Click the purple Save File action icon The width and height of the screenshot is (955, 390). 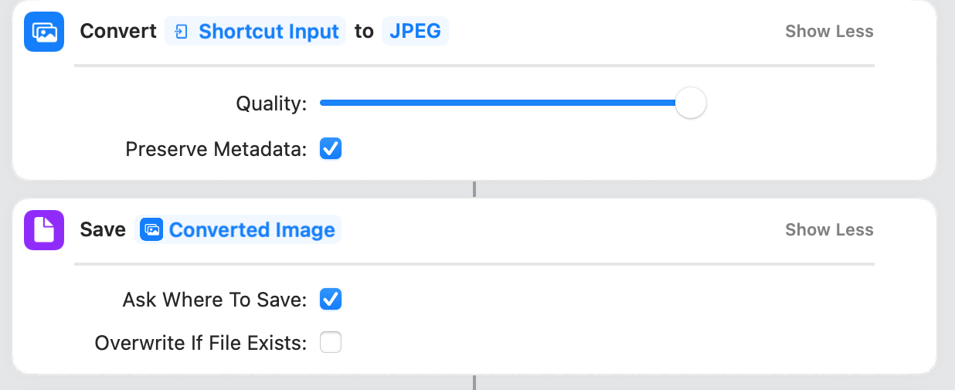(44, 230)
